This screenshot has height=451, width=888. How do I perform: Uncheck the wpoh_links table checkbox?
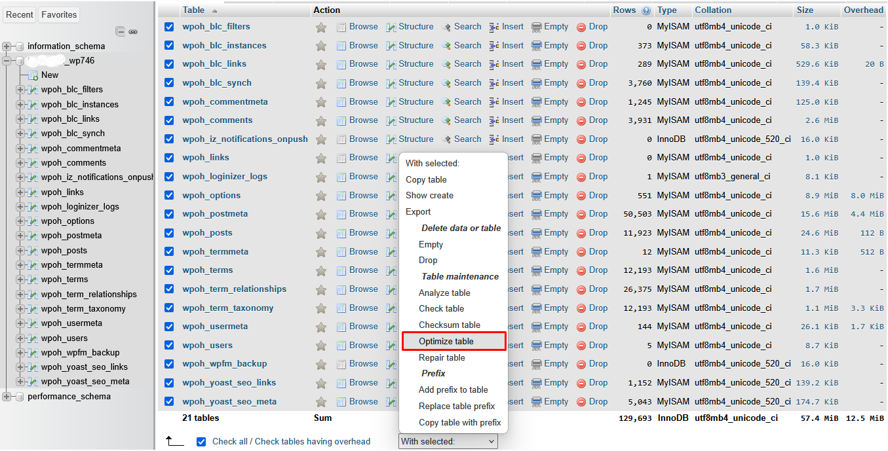[x=169, y=157]
